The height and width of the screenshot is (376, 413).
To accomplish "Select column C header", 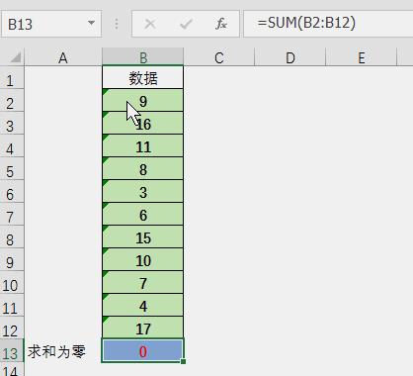I will [219, 57].
